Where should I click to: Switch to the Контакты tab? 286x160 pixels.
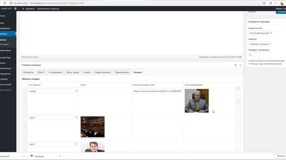point(28,72)
